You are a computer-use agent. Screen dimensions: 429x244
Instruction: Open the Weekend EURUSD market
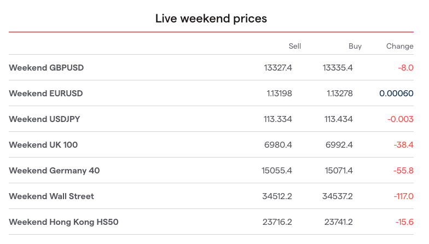pyautogui.click(x=46, y=94)
